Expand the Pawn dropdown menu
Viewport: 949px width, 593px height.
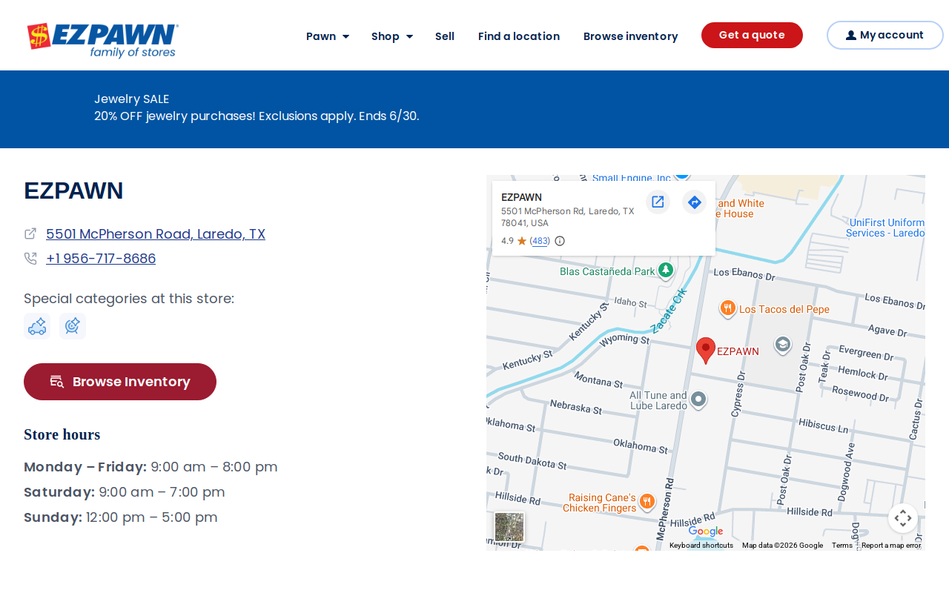coord(328,36)
